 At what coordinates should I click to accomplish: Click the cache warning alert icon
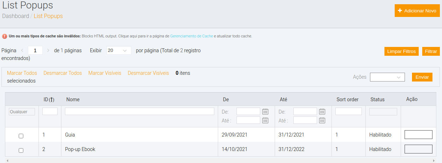pos(5,36)
